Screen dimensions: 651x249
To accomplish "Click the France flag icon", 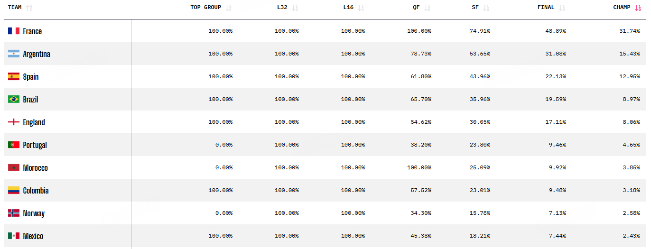I will (x=14, y=31).
